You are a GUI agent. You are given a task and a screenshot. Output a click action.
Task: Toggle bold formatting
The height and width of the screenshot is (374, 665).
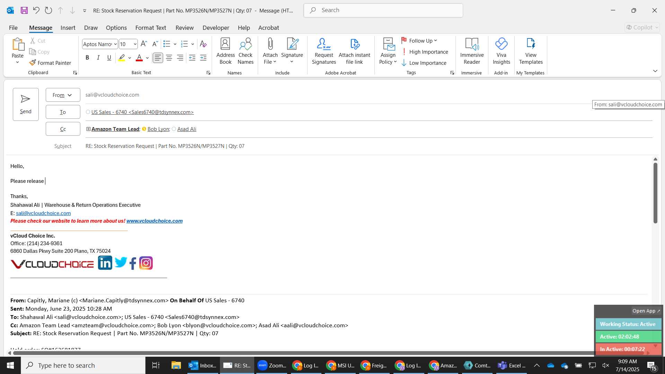pos(87,58)
